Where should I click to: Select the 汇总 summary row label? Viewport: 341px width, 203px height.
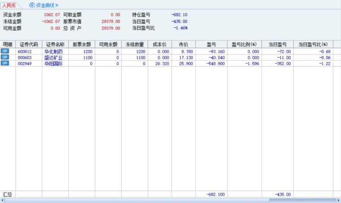7,194
